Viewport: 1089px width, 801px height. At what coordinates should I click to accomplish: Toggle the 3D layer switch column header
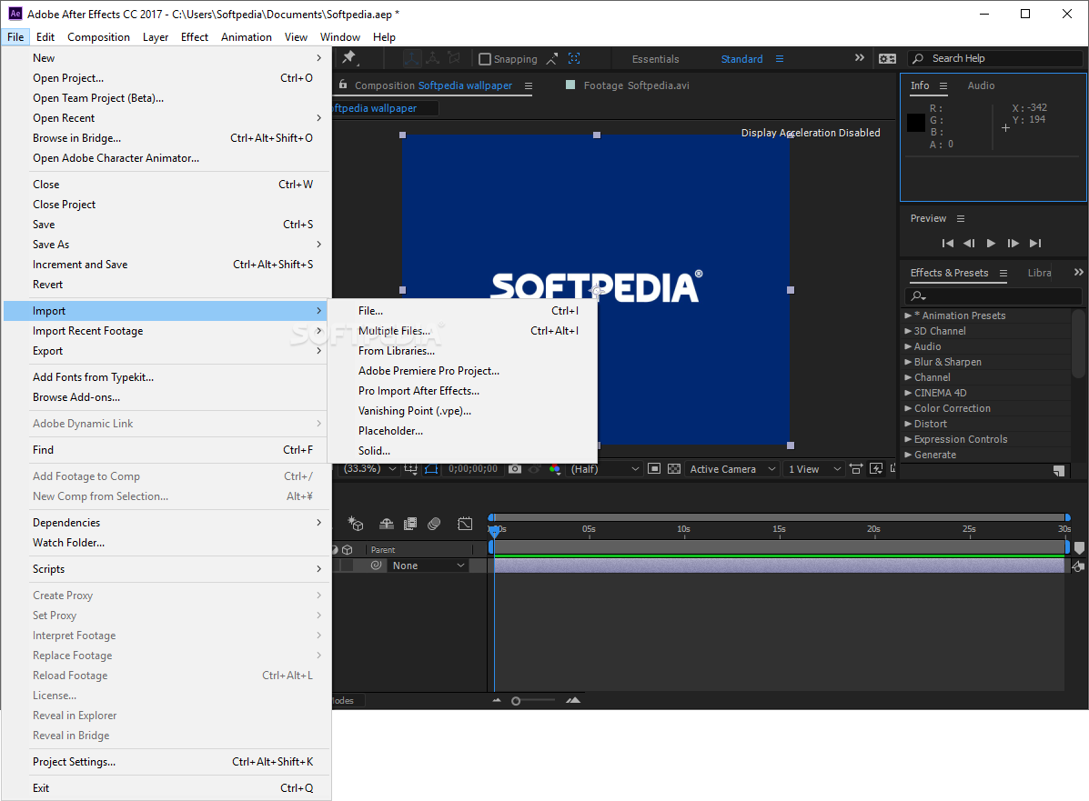[348, 550]
